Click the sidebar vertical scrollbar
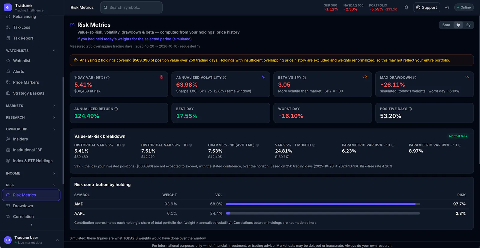Image resolution: width=480 pixels, height=248 pixels. pyautogui.click(x=63, y=130)
